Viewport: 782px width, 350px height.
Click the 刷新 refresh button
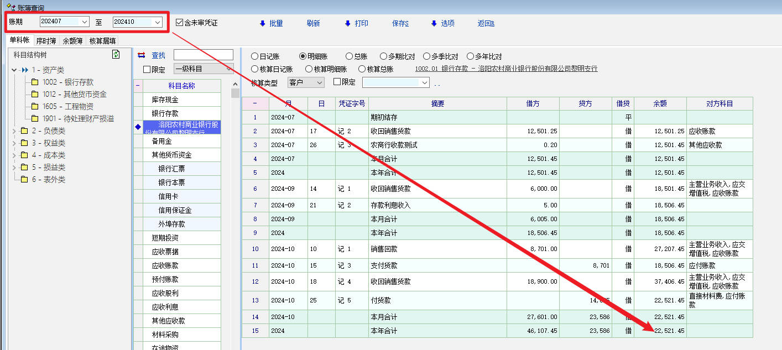[313, 23]
